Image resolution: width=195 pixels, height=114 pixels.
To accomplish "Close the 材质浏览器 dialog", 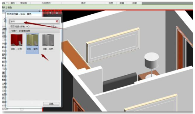I will [57, 13].
